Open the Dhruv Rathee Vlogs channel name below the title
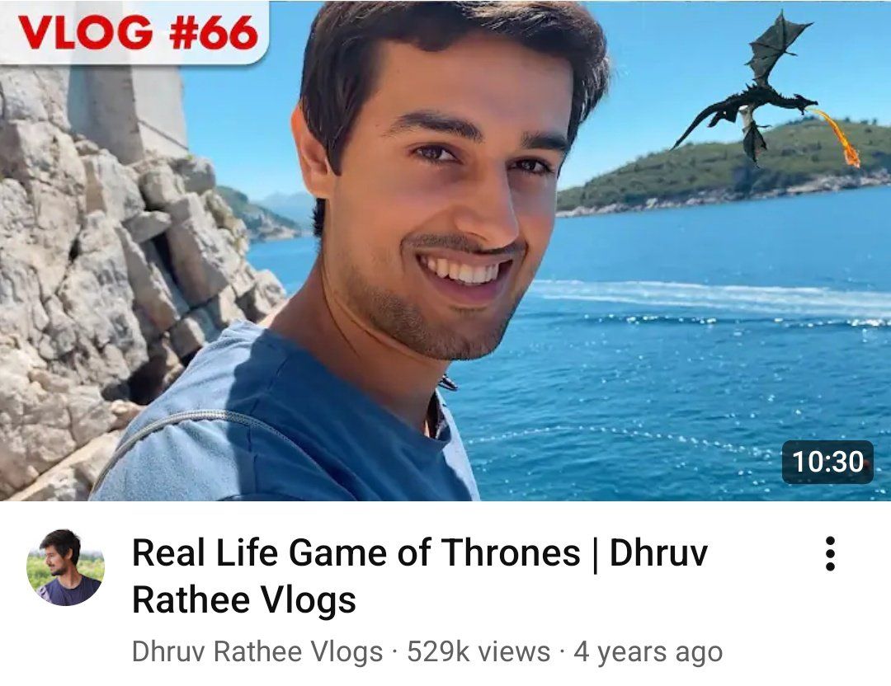Screen dimensions: 891x686 click(257, 651)
